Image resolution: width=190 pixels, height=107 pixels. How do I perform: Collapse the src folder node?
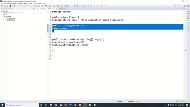3,15
